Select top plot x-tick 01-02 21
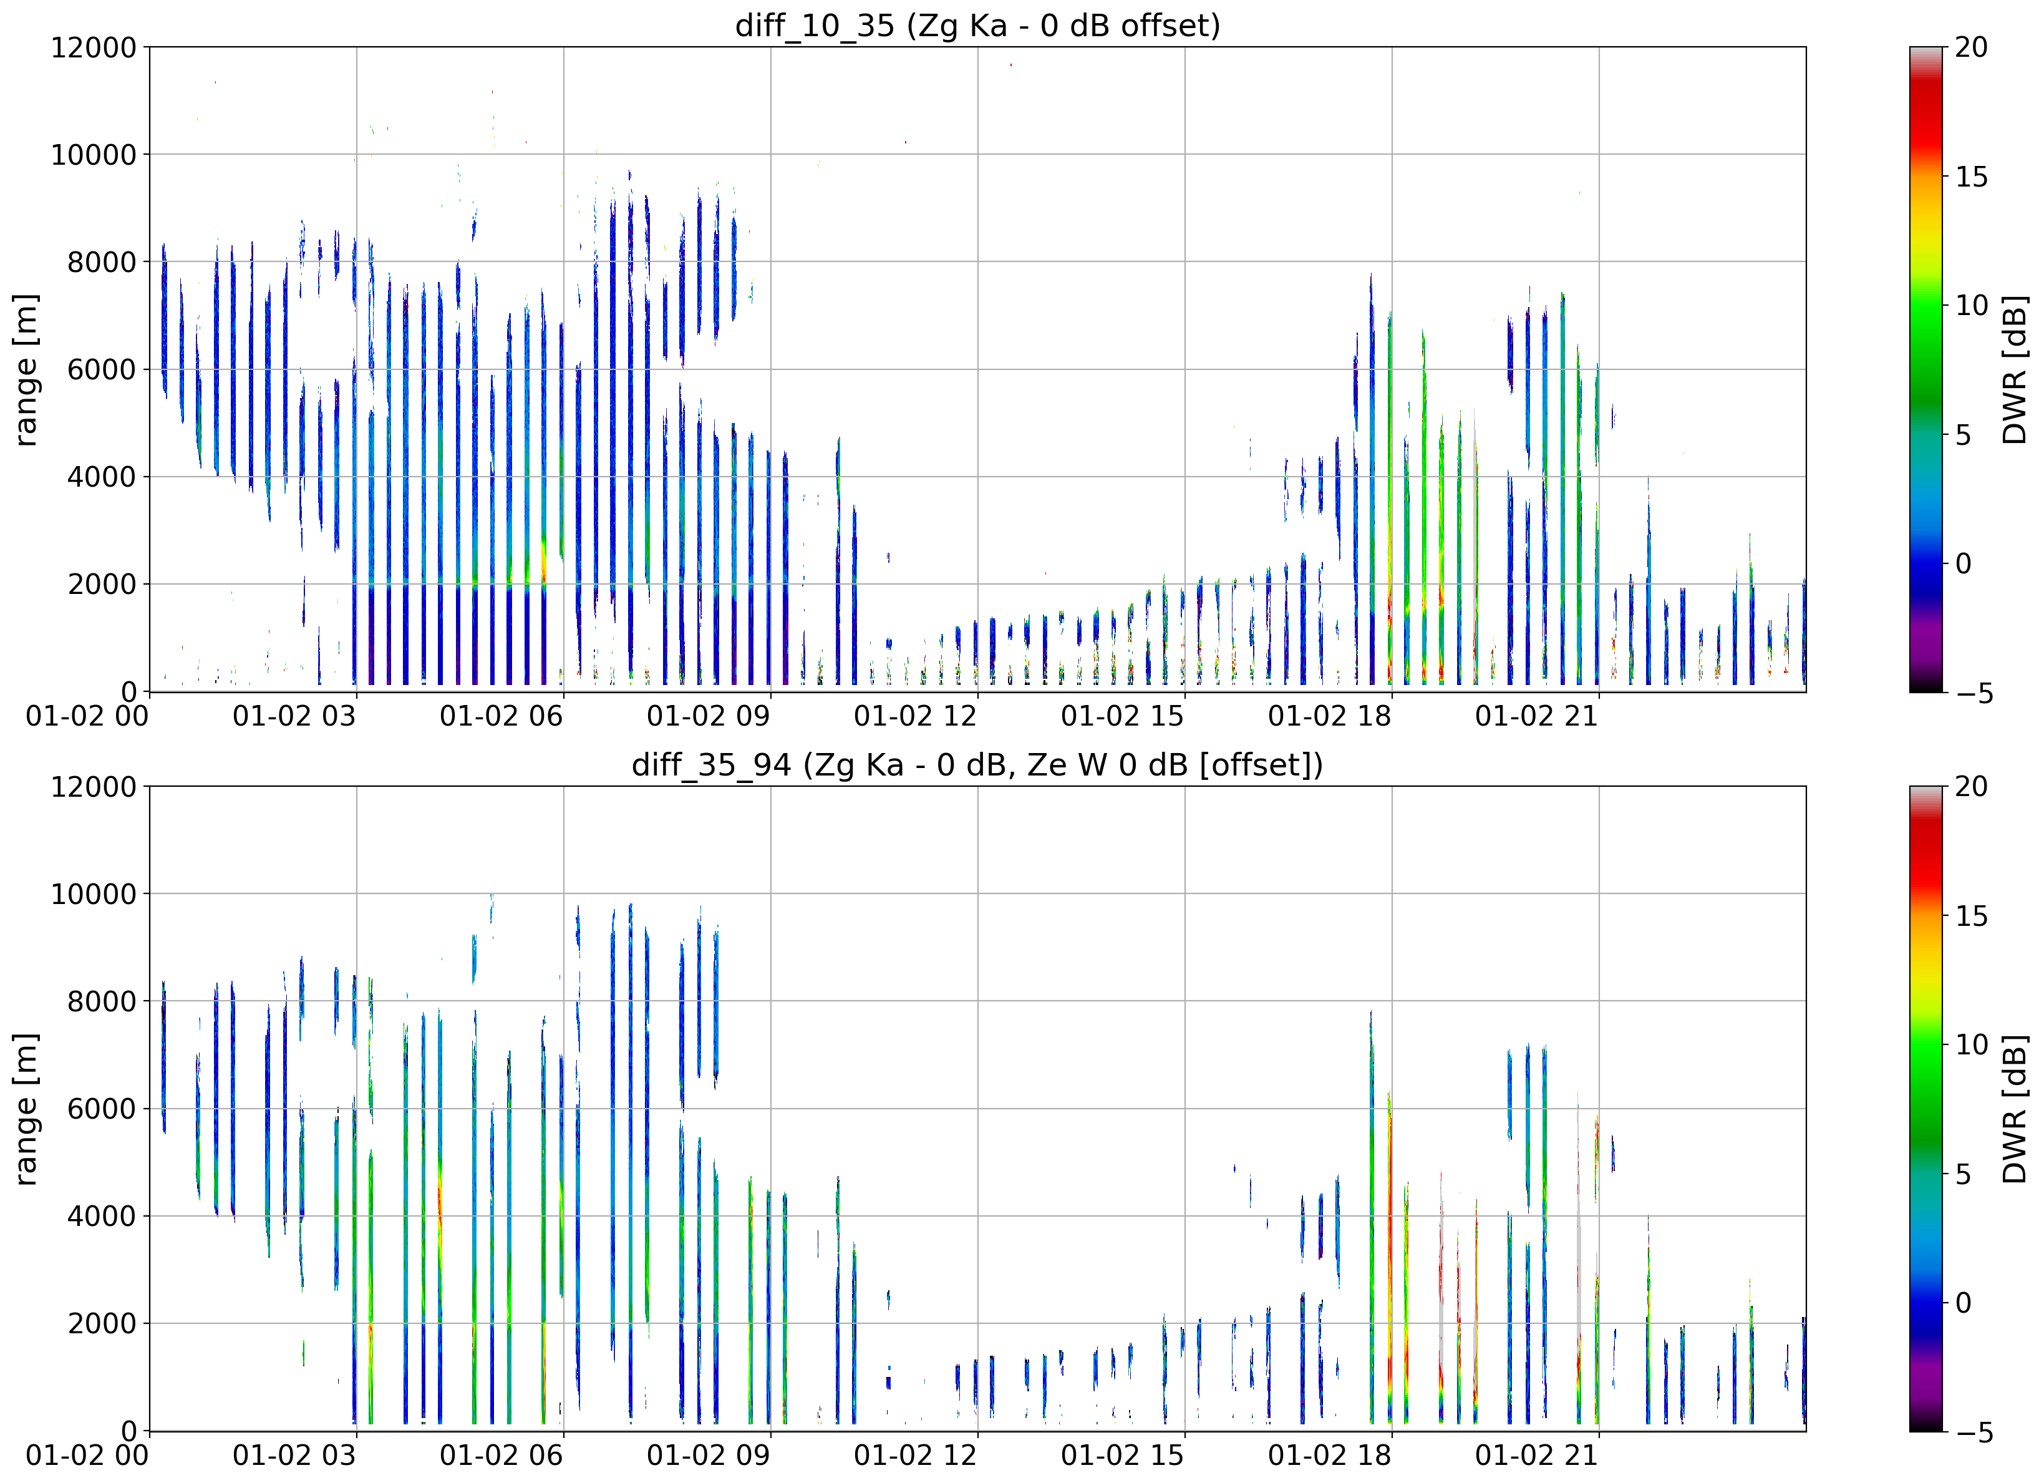The width and height of the screenshot is (2044, 1483). (1537, 716)
